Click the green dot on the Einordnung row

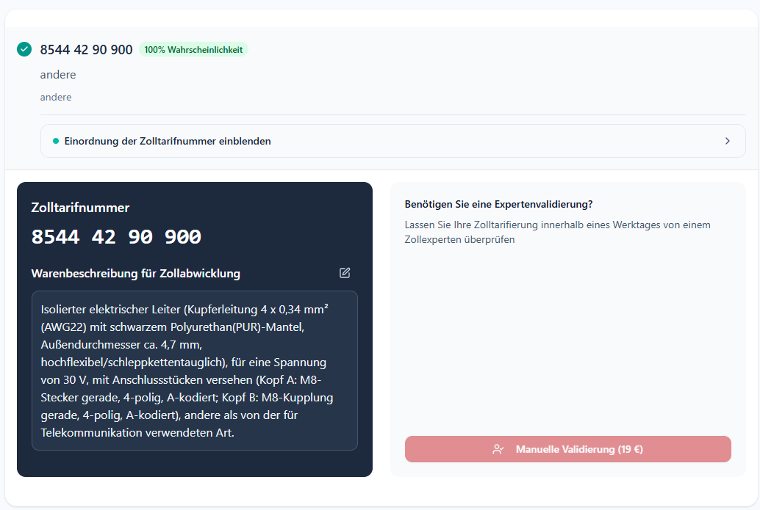[56, 142]
